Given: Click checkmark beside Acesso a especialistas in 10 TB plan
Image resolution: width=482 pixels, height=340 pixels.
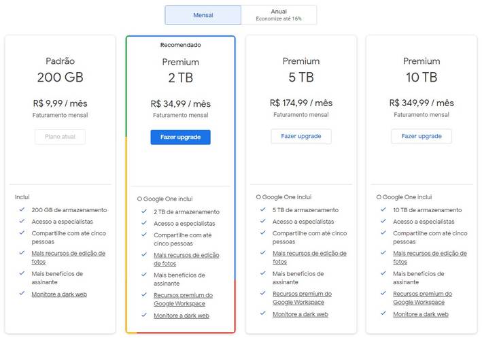Looking at the screenshot, I should (x=383, y=221).
